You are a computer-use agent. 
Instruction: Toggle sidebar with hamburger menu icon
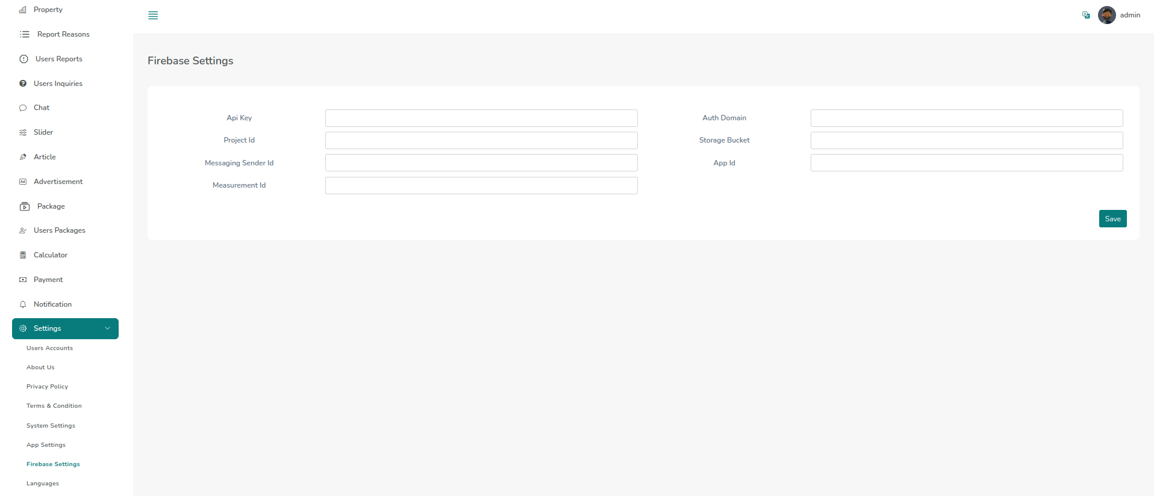pos(153,16)
